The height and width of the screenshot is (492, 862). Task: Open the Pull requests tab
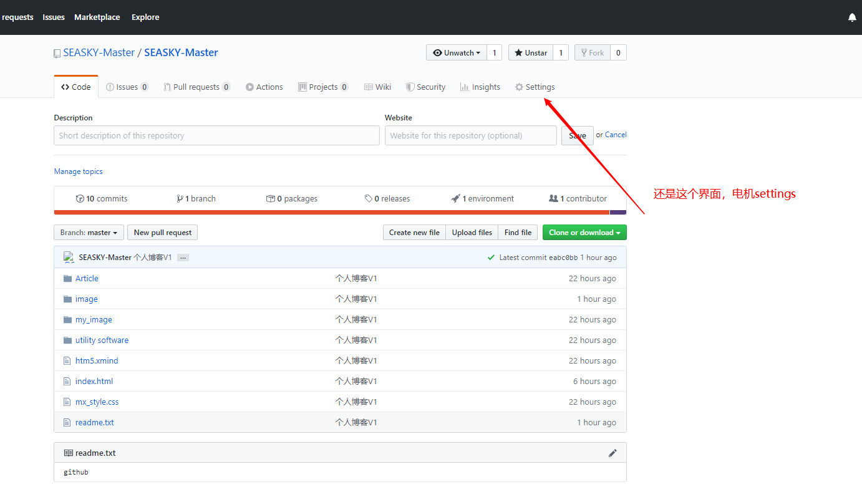coord(197,87)
